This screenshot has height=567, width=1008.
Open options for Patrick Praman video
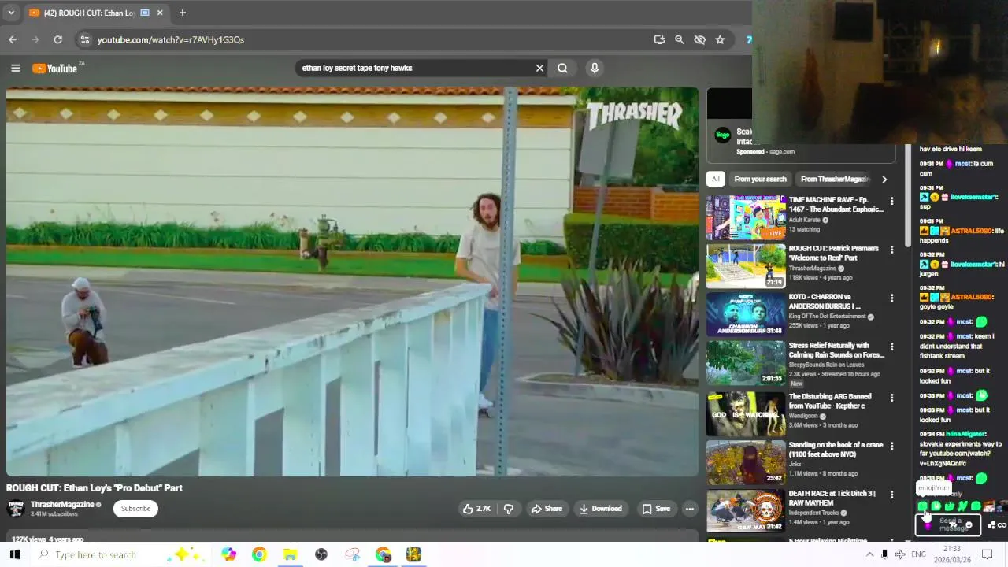891,250
